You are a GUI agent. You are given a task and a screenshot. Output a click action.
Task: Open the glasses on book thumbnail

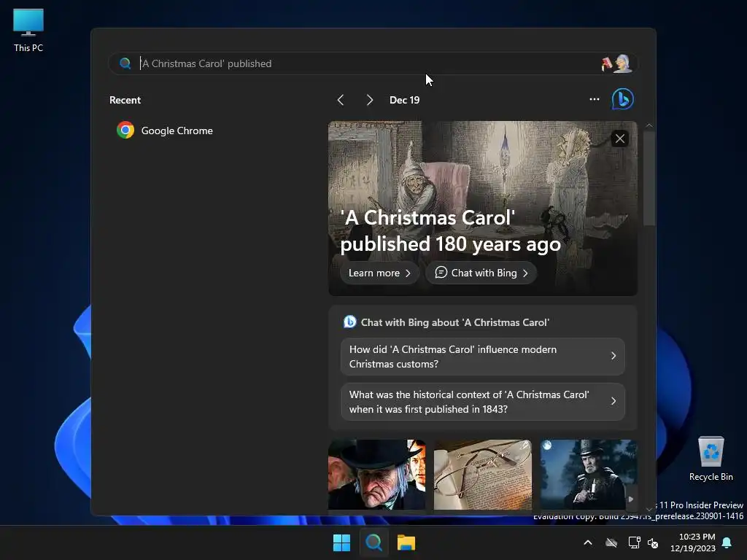click(x=483, y=475)
